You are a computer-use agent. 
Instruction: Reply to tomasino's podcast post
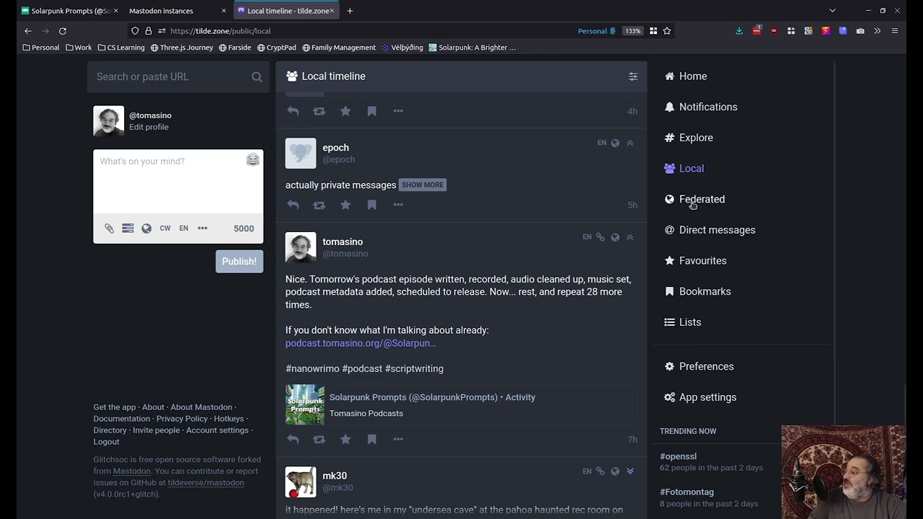pyautogui.click(x=293, y=439)
